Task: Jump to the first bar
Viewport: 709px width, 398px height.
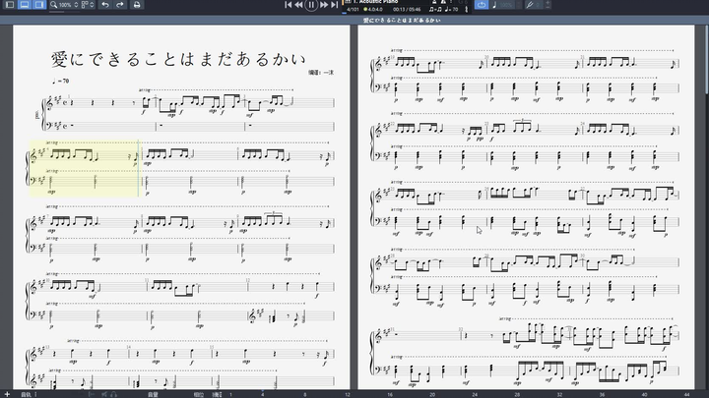Action: [x=288, y=5]
